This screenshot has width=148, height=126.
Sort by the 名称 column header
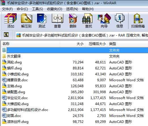(x=30, y=44)
